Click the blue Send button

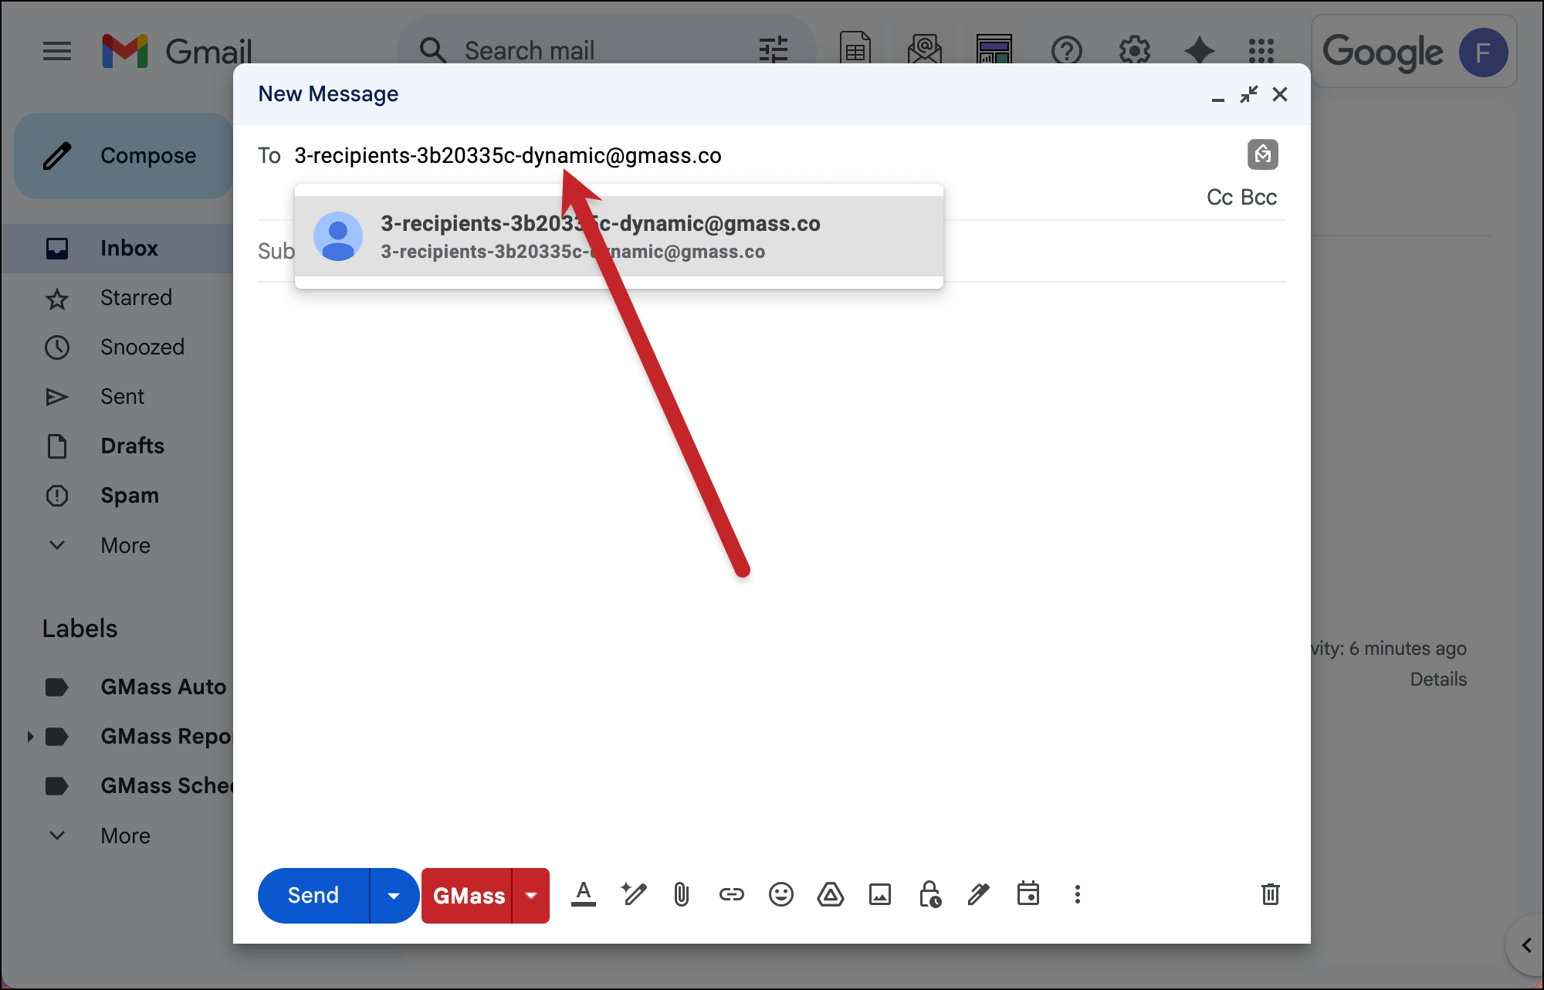click(313, 896)
